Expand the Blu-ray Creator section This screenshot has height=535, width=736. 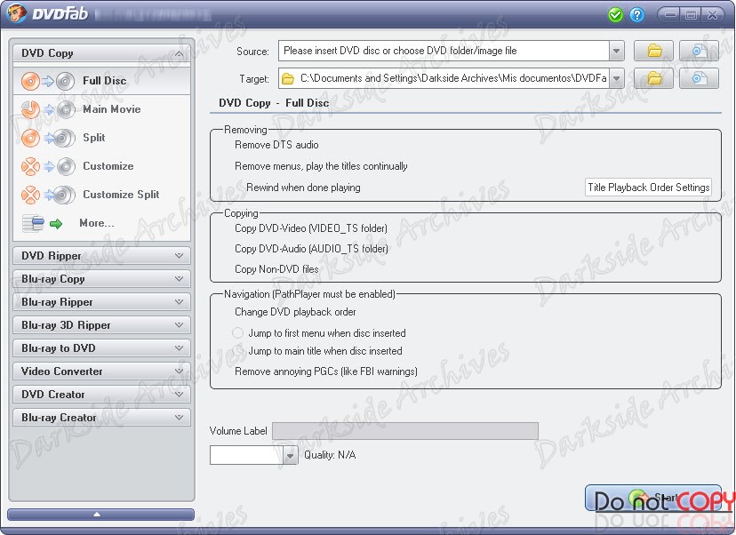click(102, 417)
